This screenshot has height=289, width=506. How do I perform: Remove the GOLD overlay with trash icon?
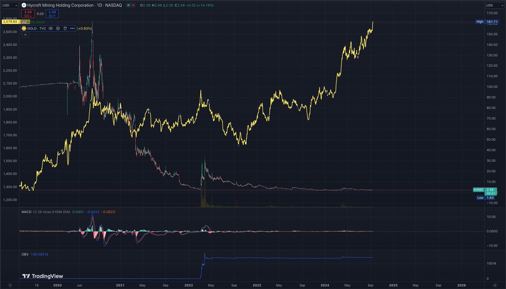[x=65, y=28]
